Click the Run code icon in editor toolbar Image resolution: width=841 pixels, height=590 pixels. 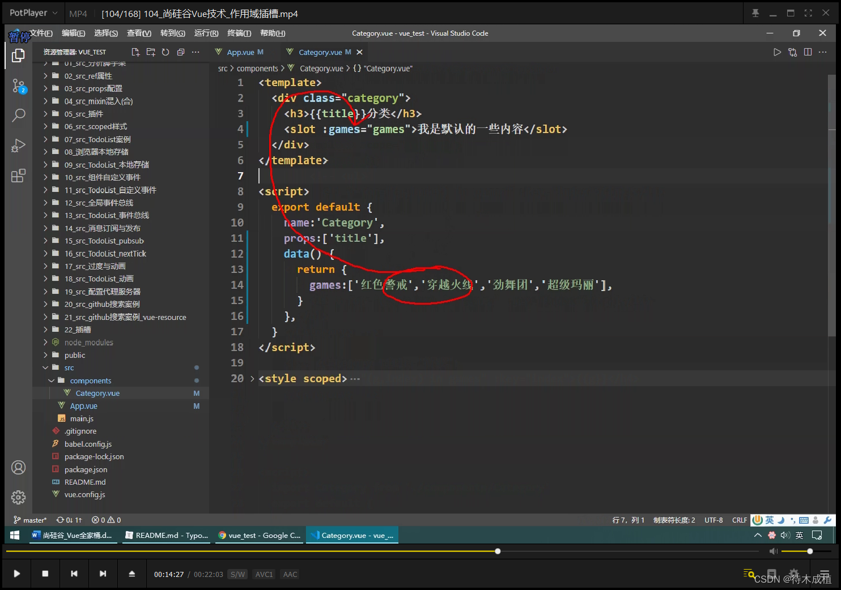(777, 52)
